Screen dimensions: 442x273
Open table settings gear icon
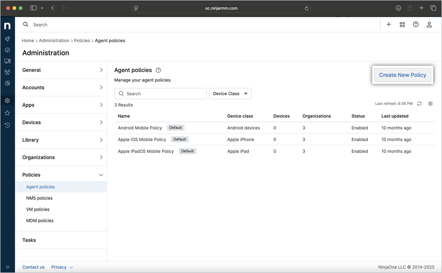pos(430,104)
